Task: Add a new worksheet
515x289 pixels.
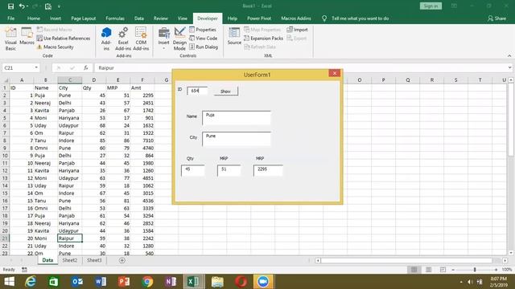Action: click(x=122, y=260)
